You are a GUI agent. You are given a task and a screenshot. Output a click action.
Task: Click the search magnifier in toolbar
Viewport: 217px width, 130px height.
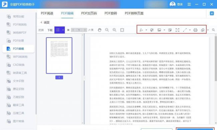(x=213, y=30)
